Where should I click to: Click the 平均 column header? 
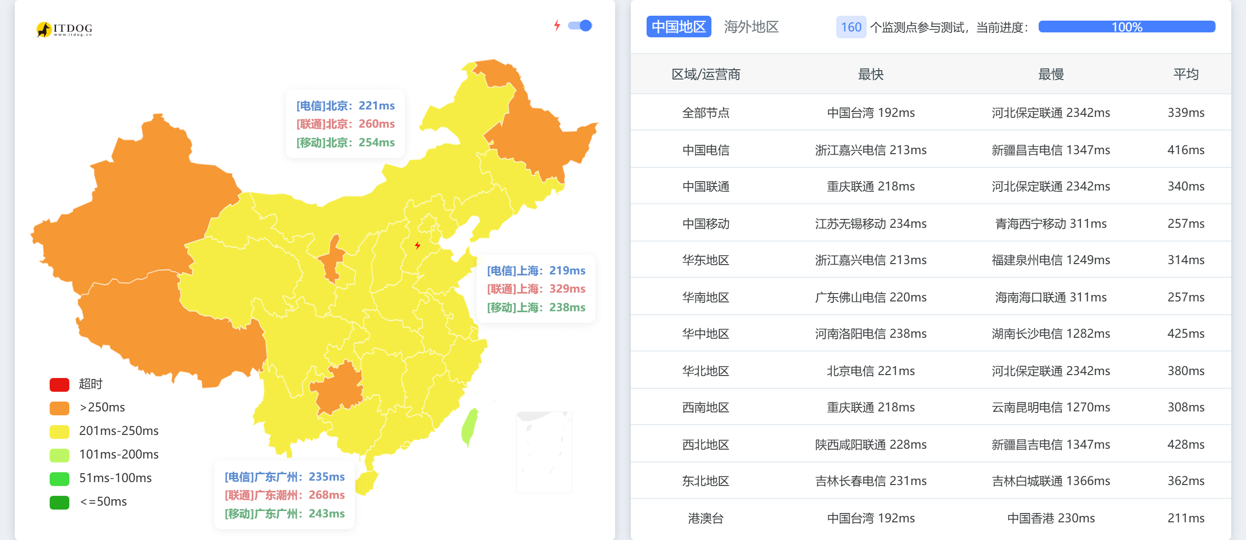click(1186, 74)
